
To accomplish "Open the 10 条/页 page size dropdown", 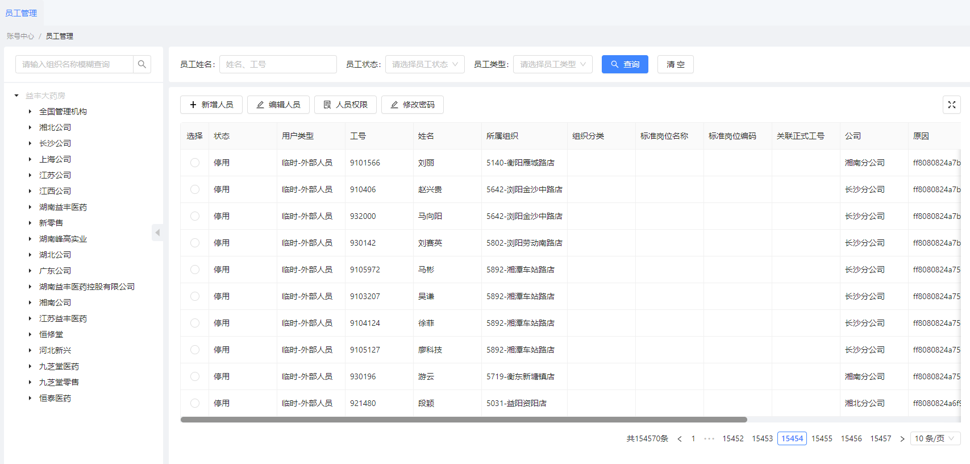I will 935,438.
